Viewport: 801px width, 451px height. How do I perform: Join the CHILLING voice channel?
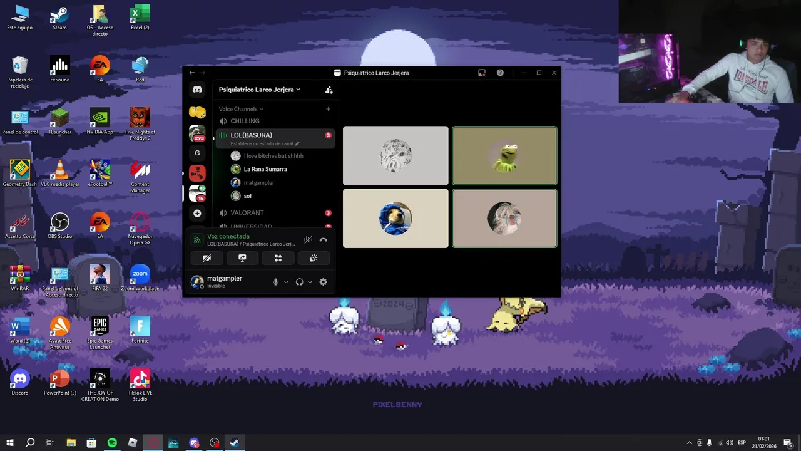click(275, 121)
